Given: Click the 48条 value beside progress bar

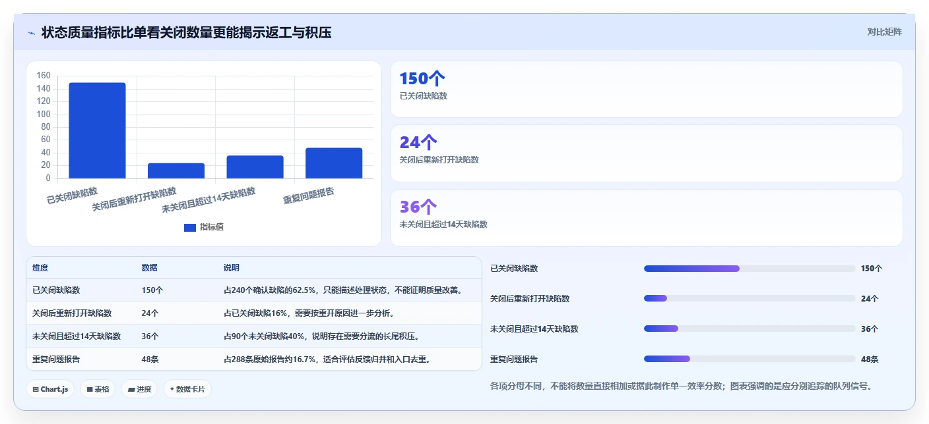Looking at the screenshot, I should tap(870, 359).
